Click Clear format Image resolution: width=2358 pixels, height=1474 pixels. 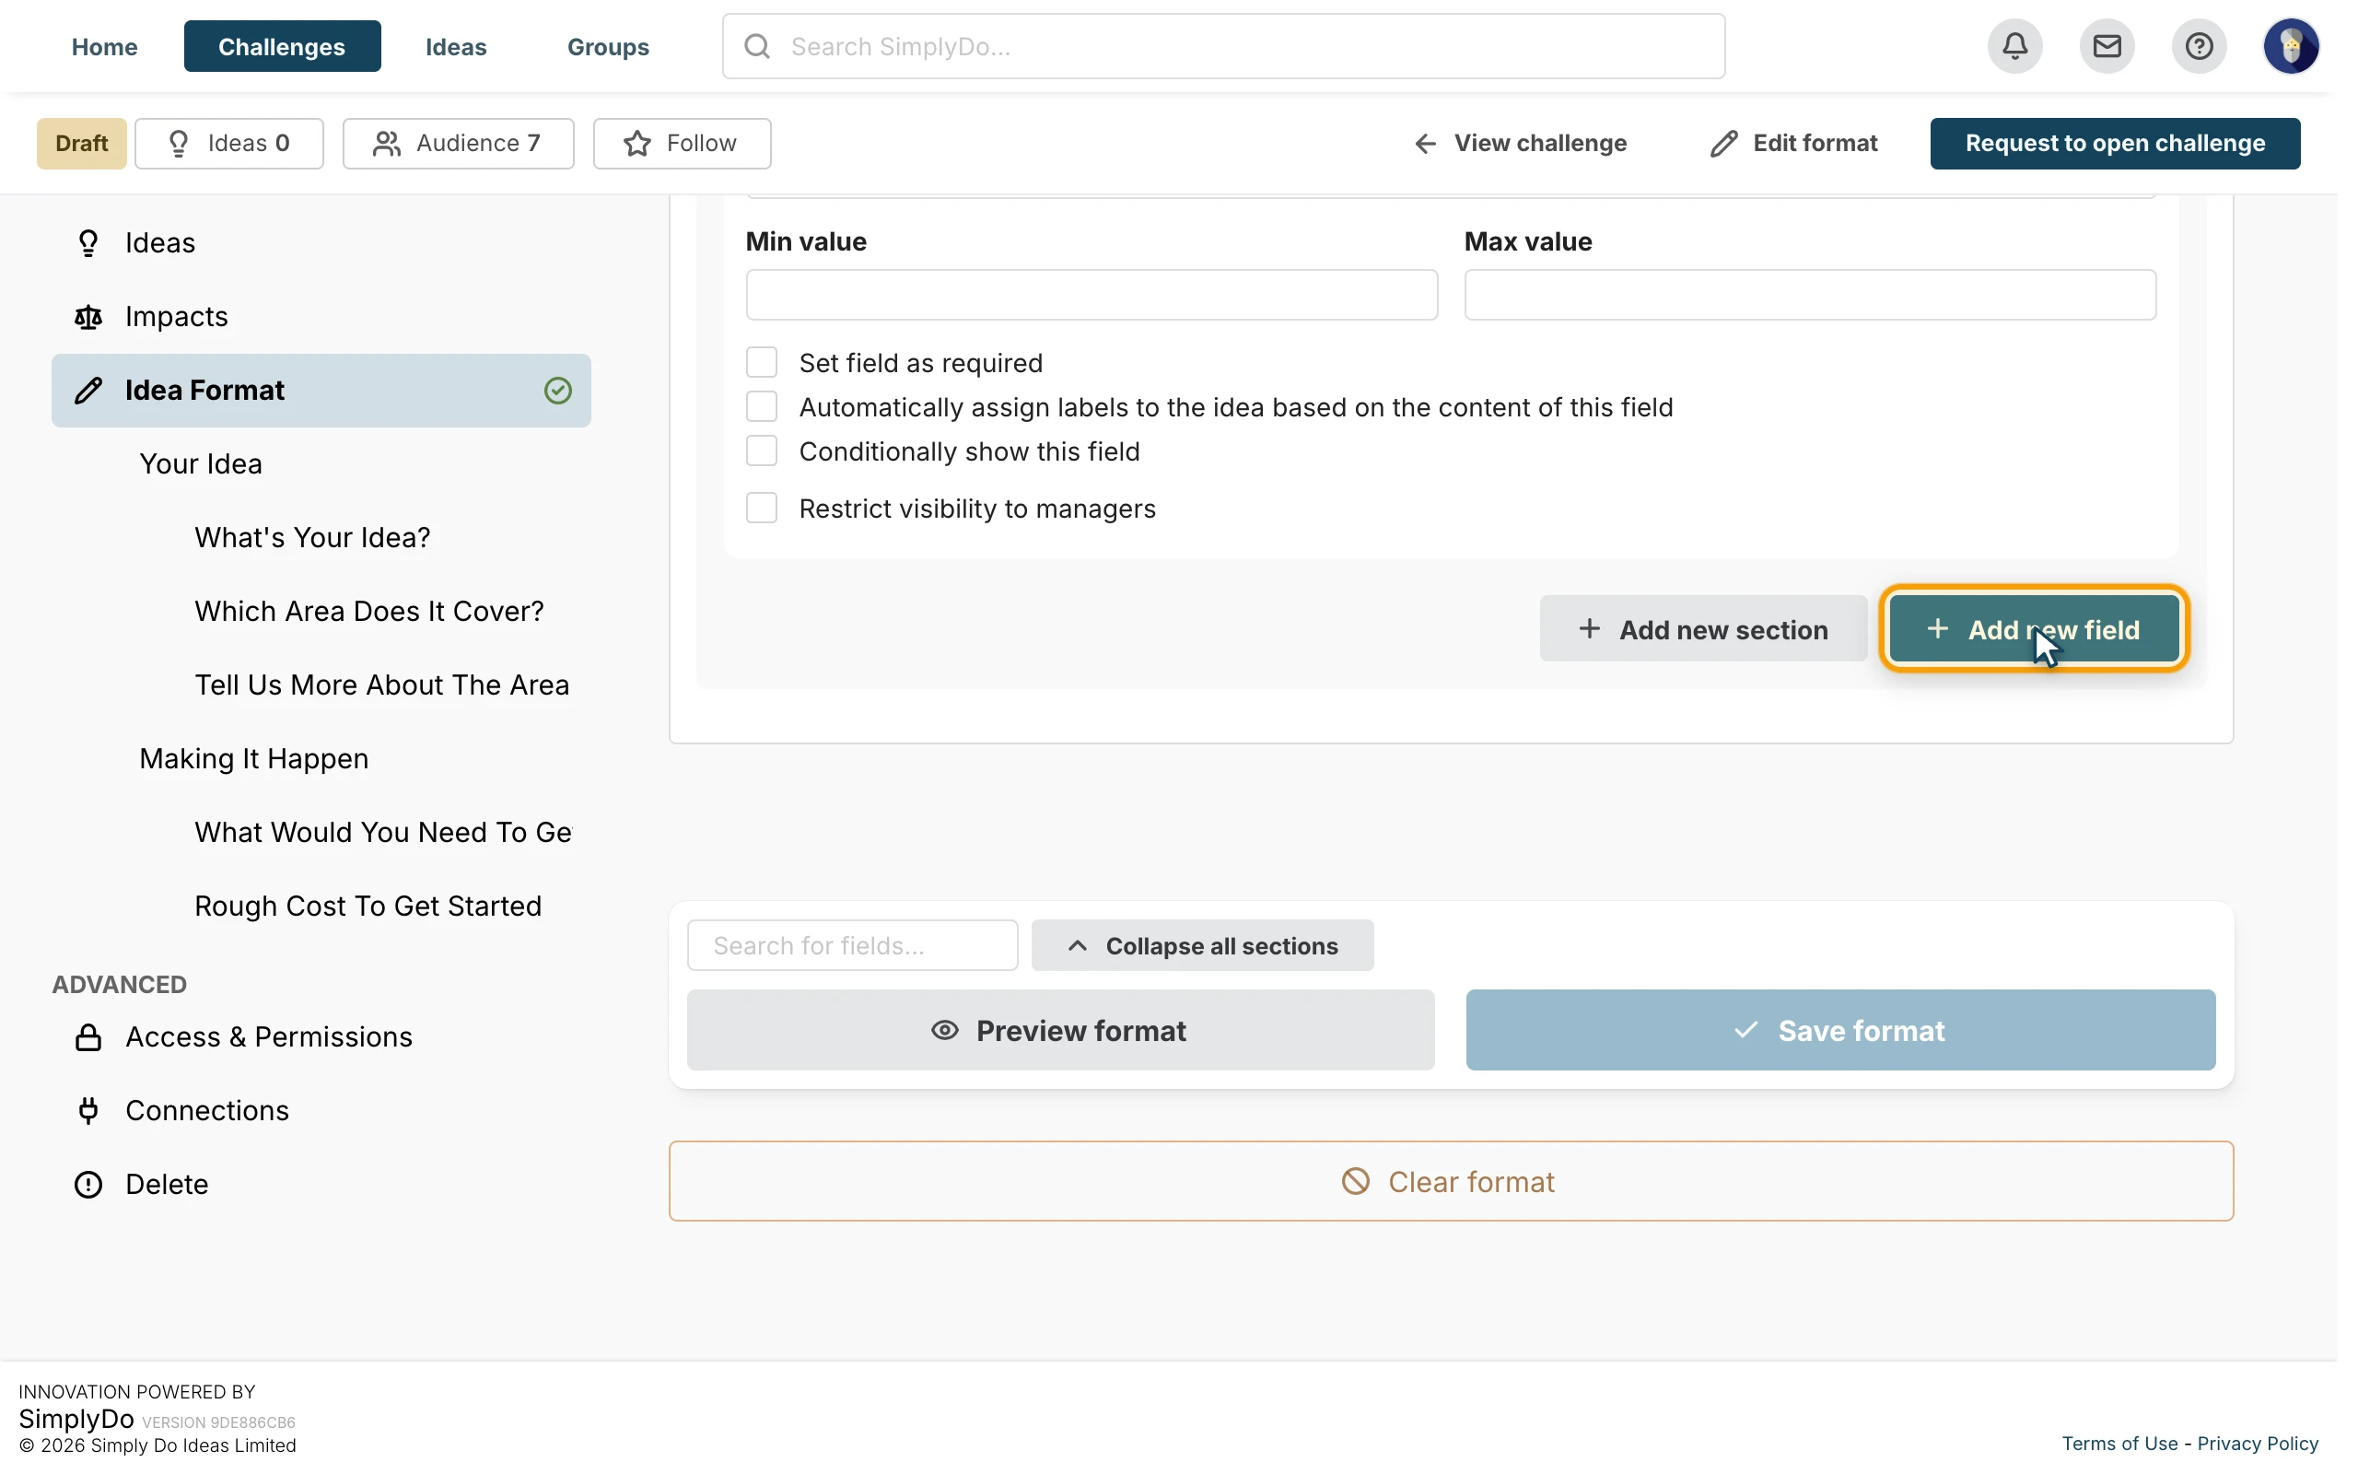click(x=1451, y=1182)
